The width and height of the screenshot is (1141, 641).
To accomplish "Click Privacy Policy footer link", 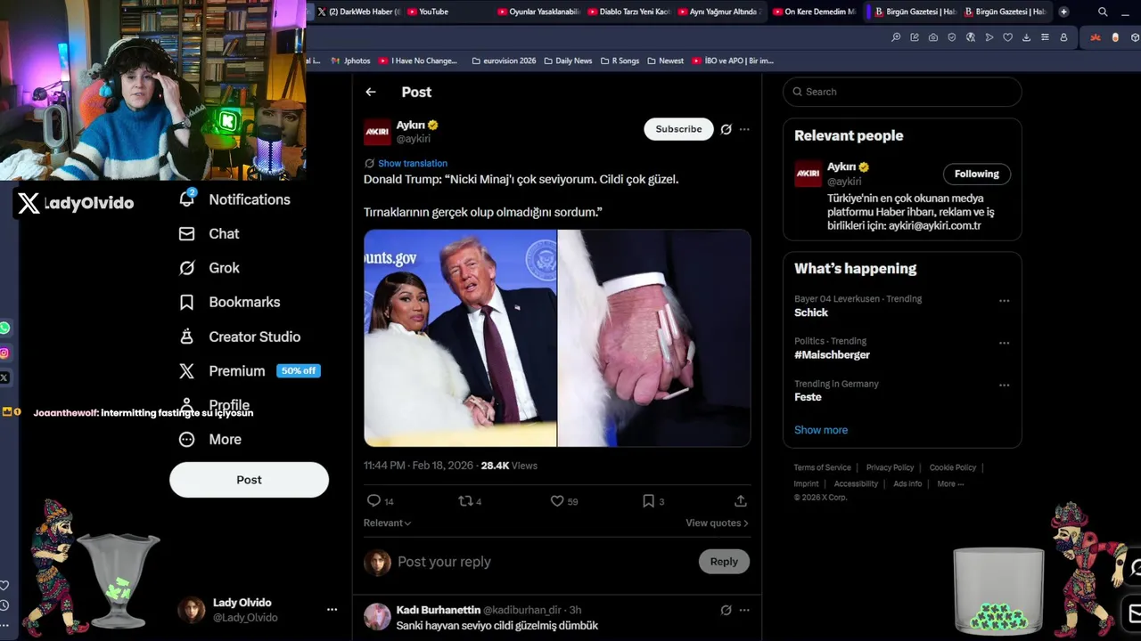I will (890, 467).
